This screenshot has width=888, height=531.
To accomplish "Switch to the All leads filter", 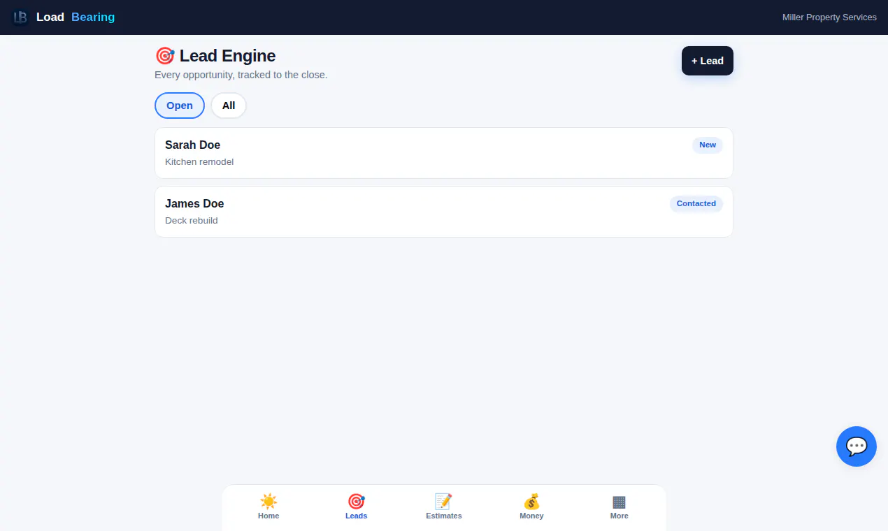I will 229,106.
